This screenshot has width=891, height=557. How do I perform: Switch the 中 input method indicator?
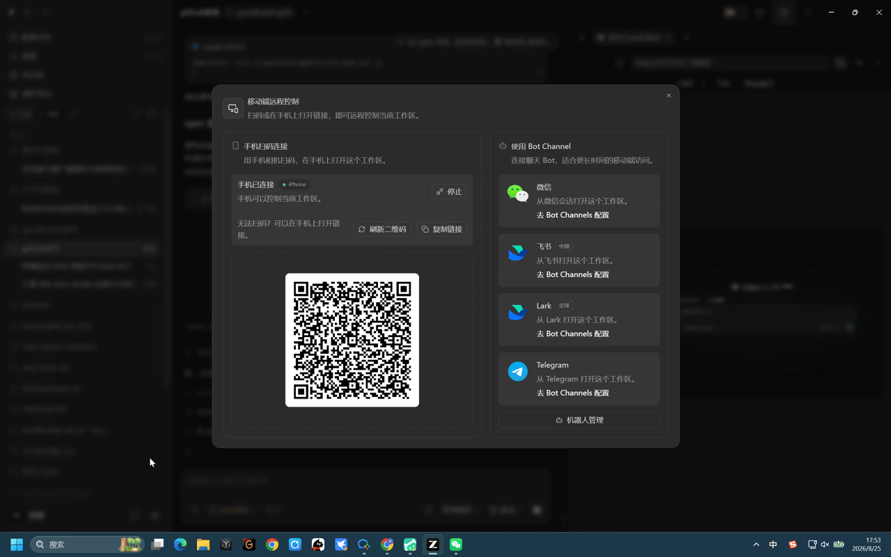pyautogui.click(x=773, y=544)
